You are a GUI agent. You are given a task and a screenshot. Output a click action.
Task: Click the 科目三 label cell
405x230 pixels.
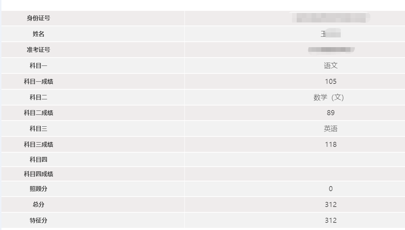click(x=38, y=129)
